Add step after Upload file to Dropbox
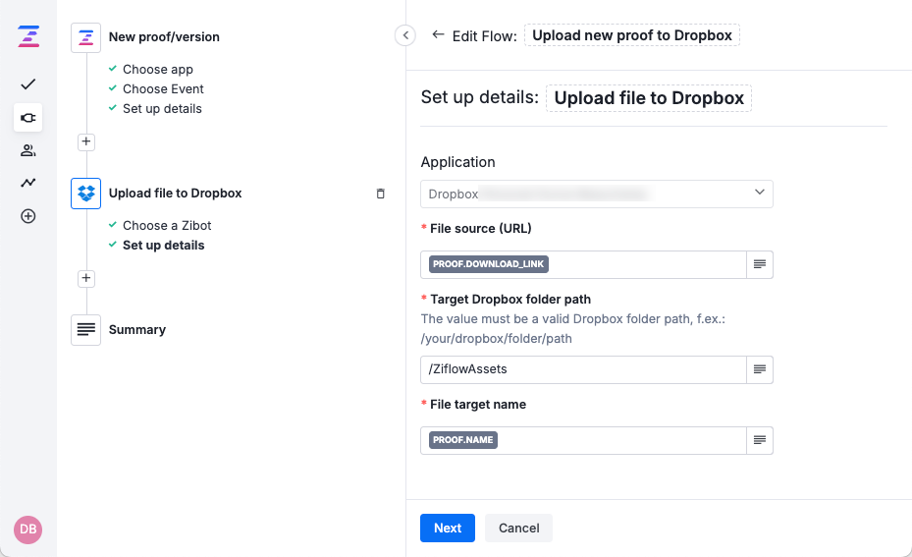The image size is (912, 557). 86,278
